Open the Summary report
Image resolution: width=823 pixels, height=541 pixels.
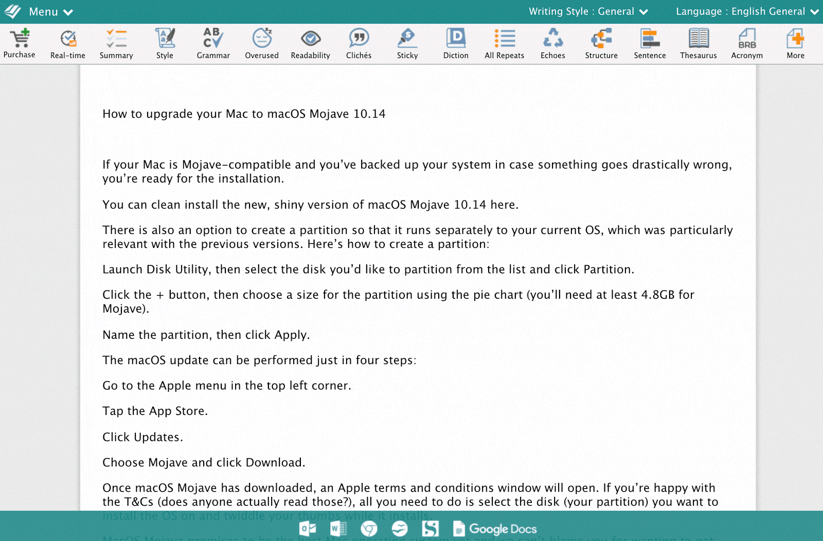116,44
